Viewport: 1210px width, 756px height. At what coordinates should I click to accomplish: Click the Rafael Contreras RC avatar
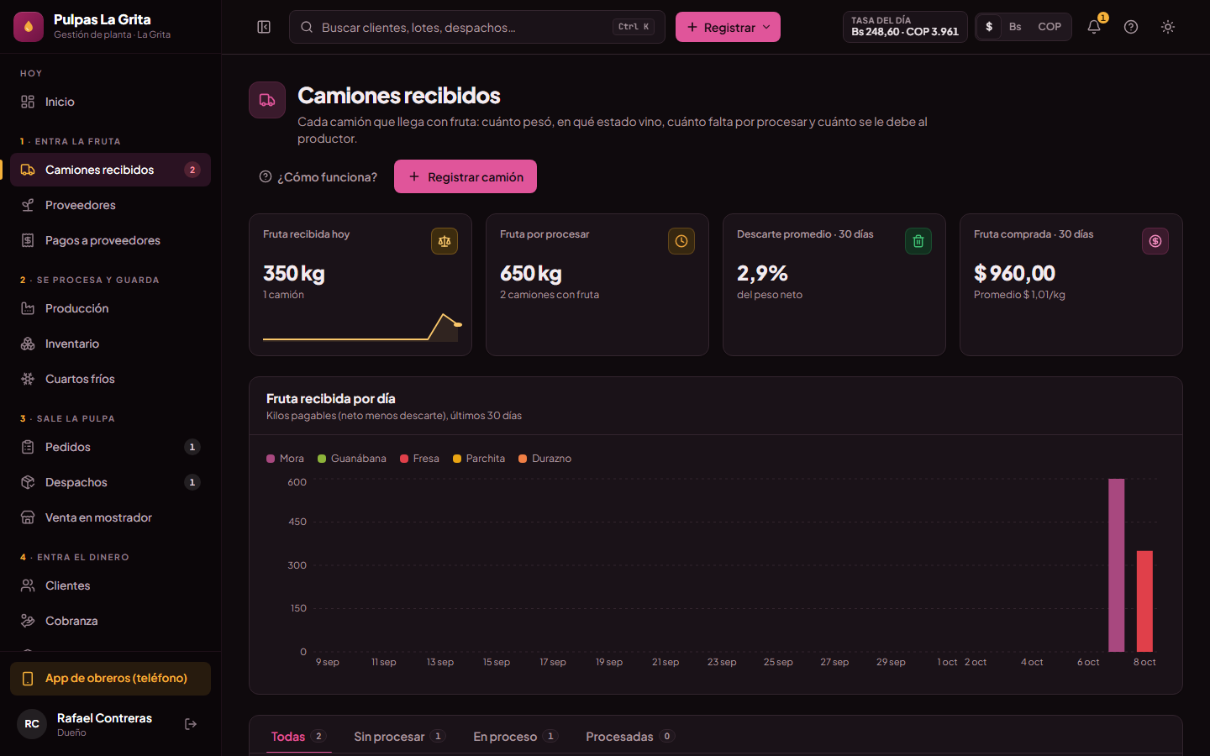(x=32, y=724)
